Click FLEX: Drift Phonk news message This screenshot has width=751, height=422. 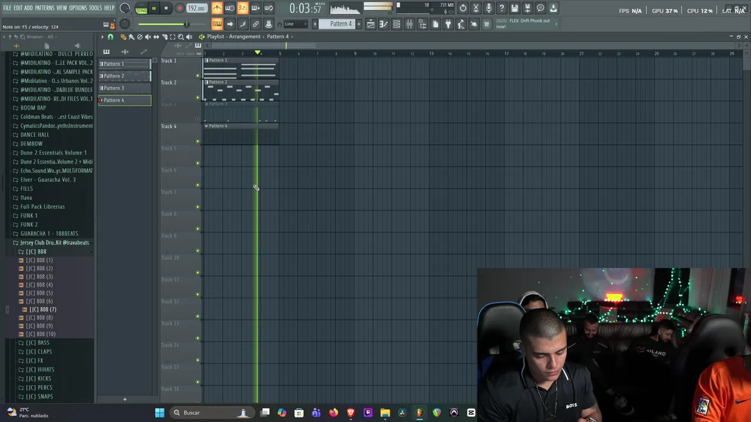[526, 23]
